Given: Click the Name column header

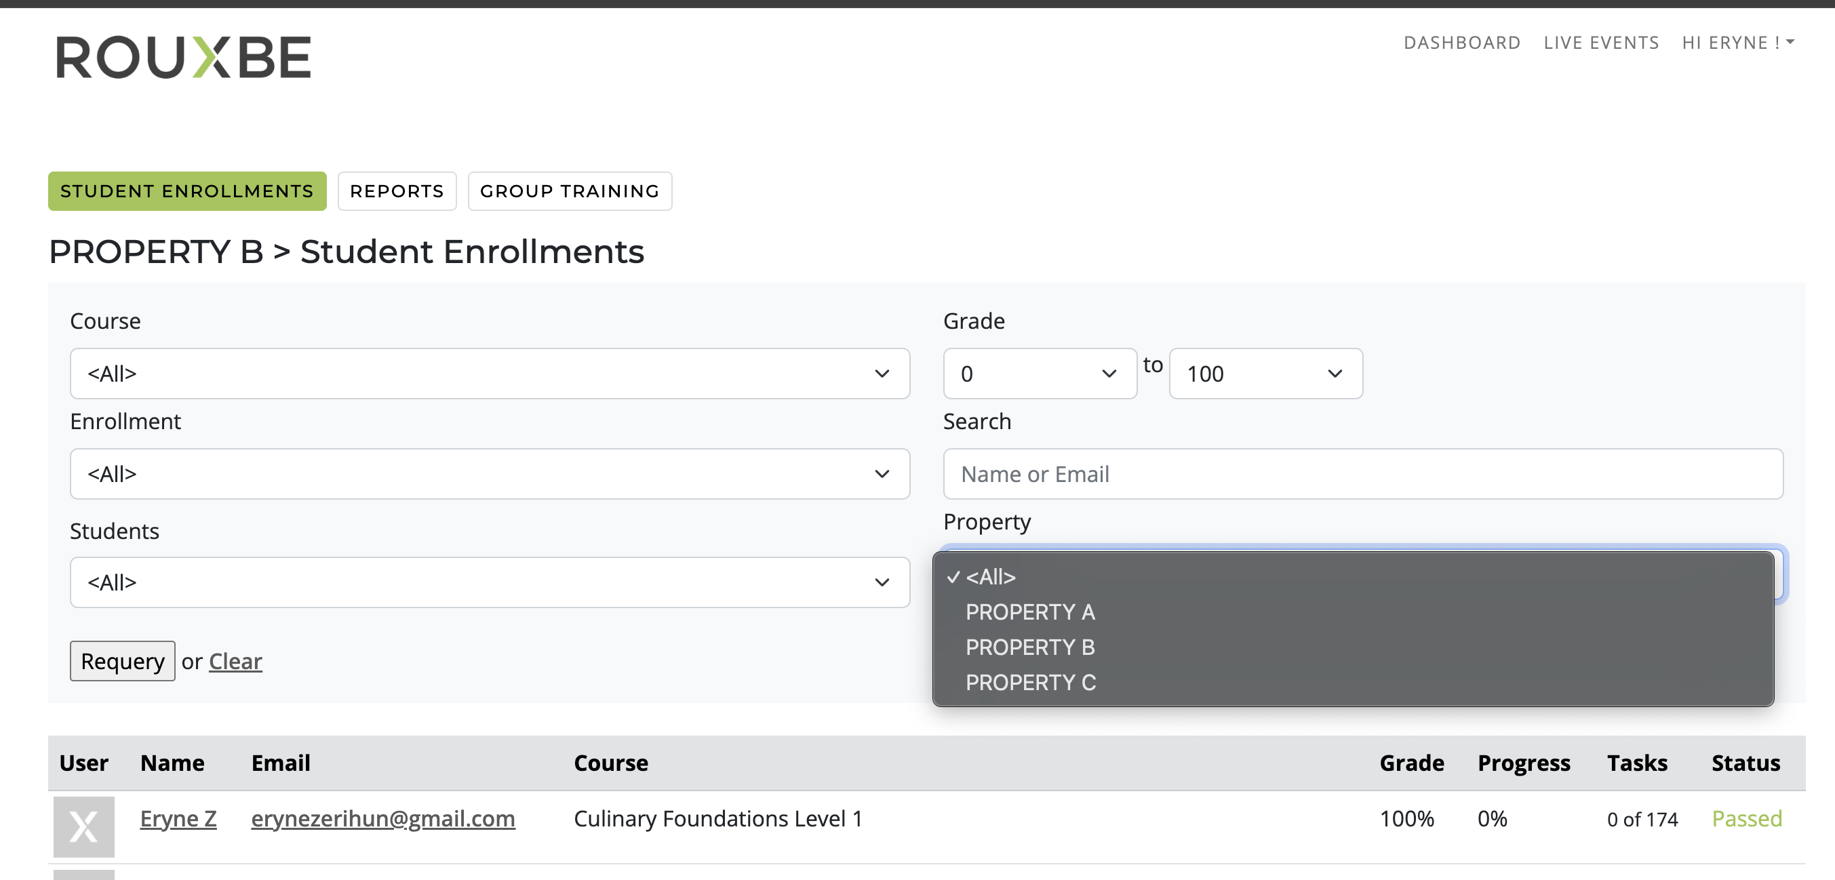Looking at the screenshot, I should pyautogui.click(x=172, y=763).
